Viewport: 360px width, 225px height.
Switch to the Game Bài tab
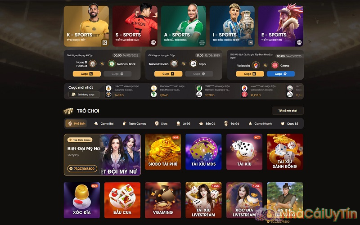pos(104,123)
